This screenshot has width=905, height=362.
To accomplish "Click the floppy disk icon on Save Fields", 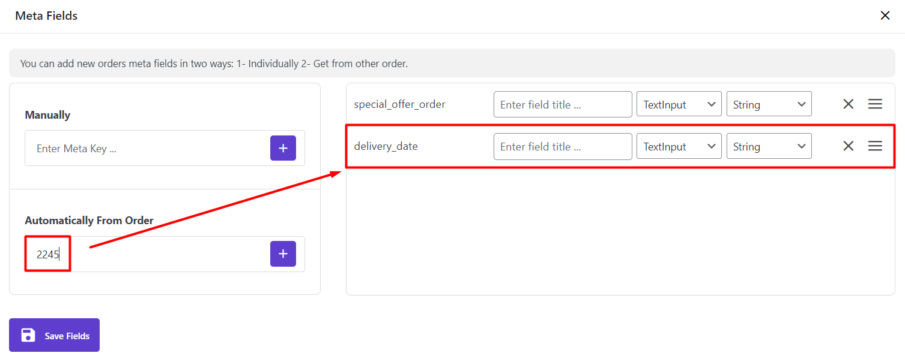I will coord(28,336).
